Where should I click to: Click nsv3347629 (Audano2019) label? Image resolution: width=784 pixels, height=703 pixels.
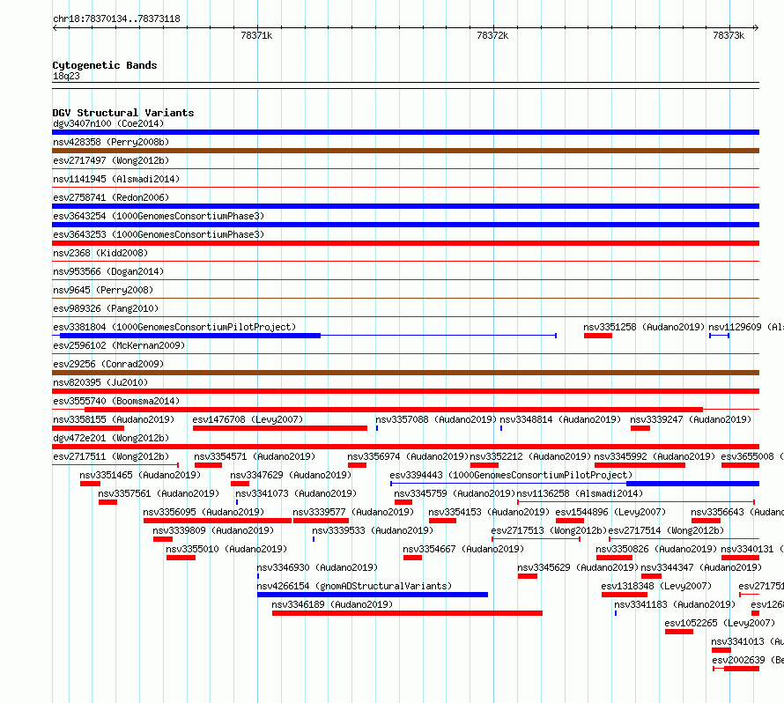pyautogui.click(x=291, y=475)
